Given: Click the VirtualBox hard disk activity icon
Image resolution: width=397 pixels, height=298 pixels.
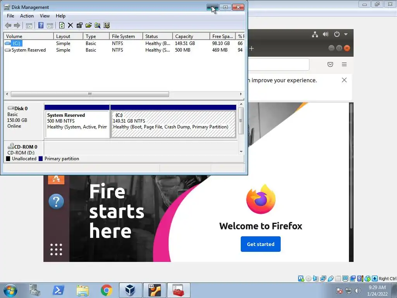Looking at the screenshot, I should pyautogui.click(x=301, y=279).
